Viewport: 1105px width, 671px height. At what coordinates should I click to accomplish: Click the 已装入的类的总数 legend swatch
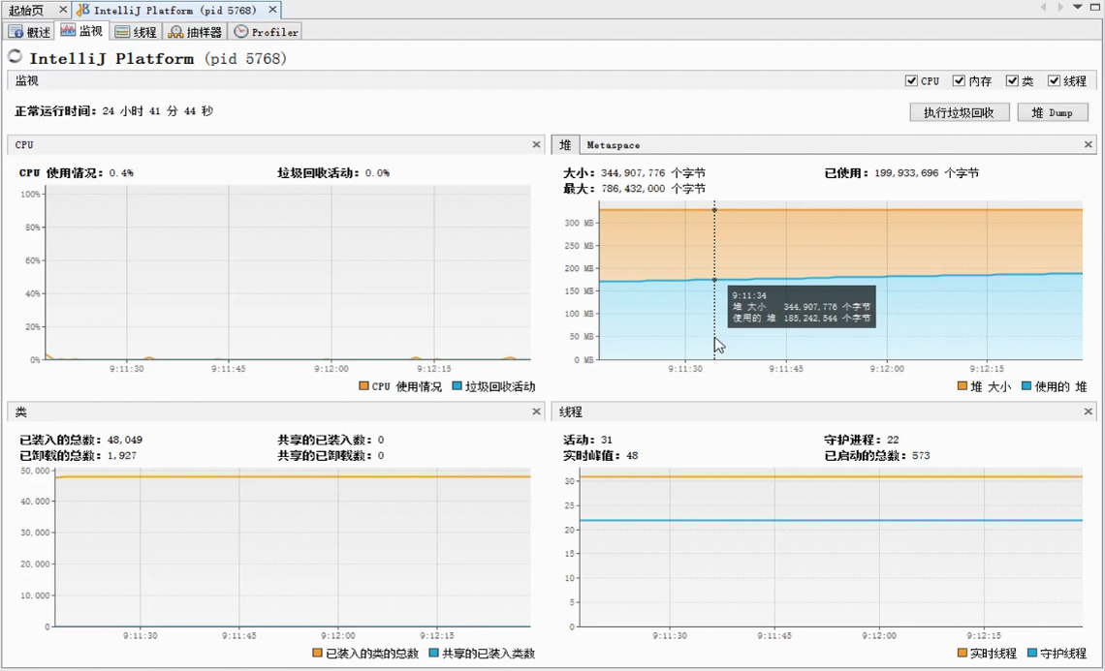click(x=317, y=653)
